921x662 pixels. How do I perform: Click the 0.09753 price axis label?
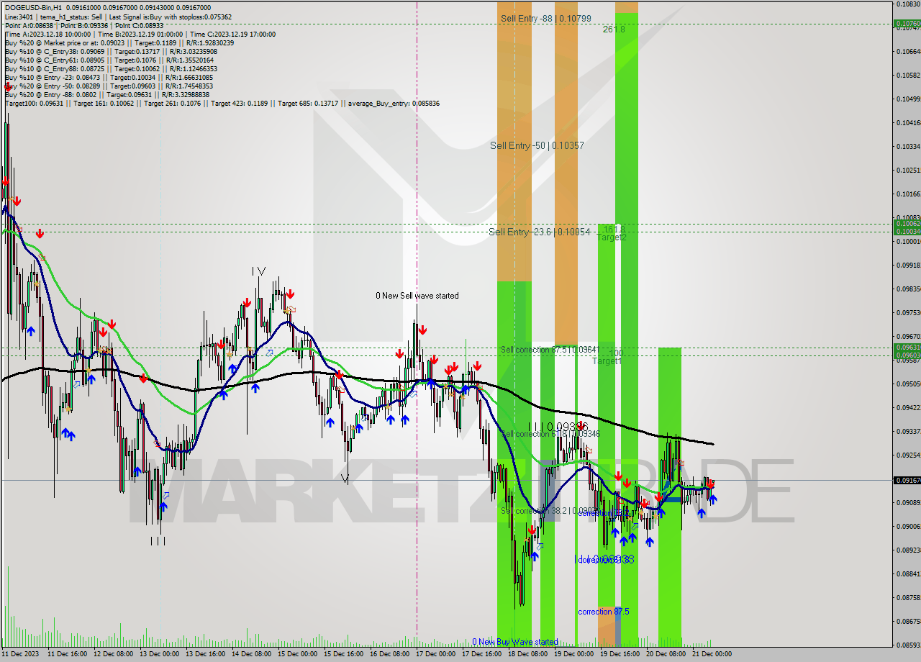[909, 312]
